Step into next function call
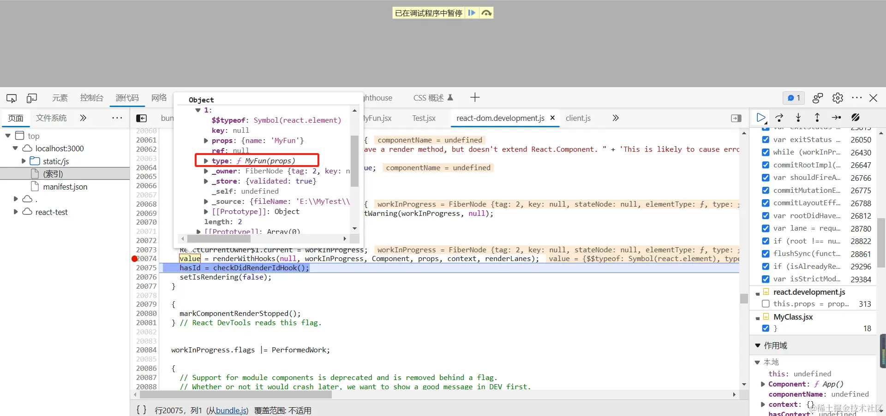Screen dimensions: 886x416 798,118
